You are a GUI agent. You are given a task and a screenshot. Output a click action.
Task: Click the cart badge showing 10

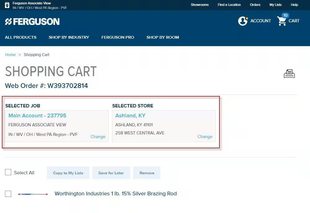click(x=285, y=15)
